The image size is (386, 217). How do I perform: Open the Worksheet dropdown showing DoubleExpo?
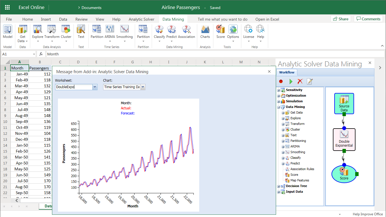(95, 87)
